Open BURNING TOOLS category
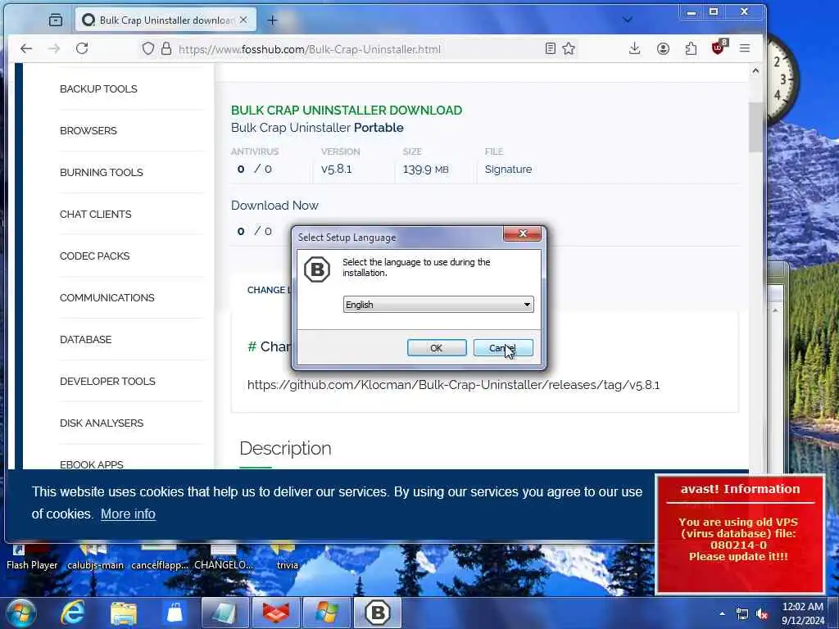839x629 pixels. [101, 172]
